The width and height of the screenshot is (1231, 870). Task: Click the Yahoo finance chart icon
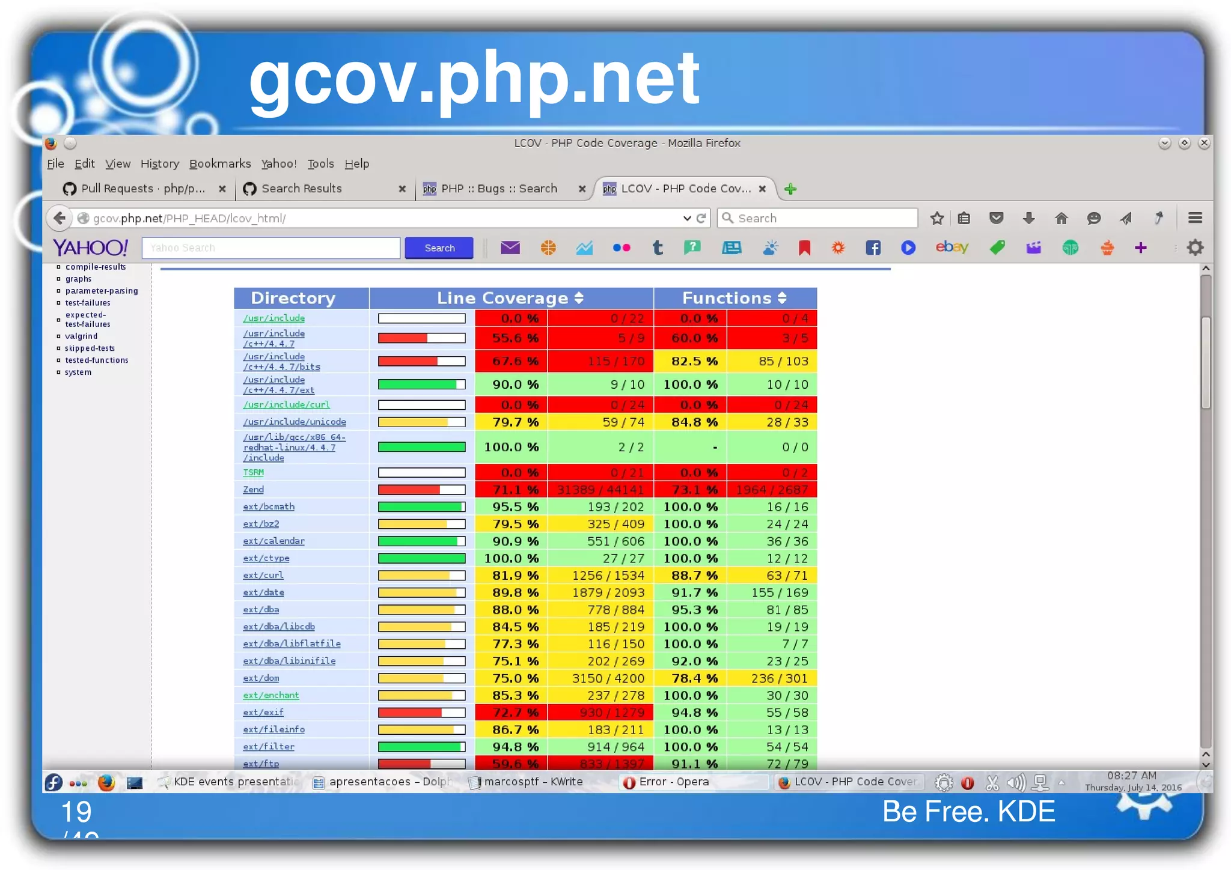tap(584, 248)
